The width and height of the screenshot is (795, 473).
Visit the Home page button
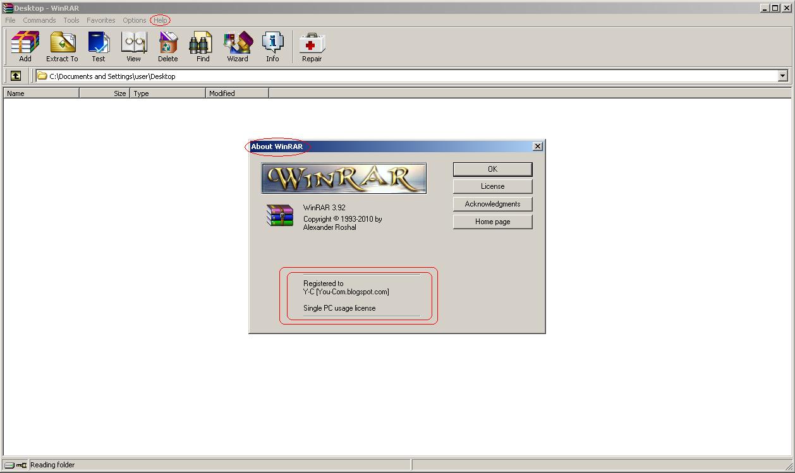(493, 222)
